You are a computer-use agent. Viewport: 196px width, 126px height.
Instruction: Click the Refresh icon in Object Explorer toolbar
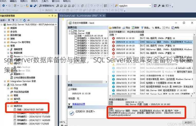[25, 20]
